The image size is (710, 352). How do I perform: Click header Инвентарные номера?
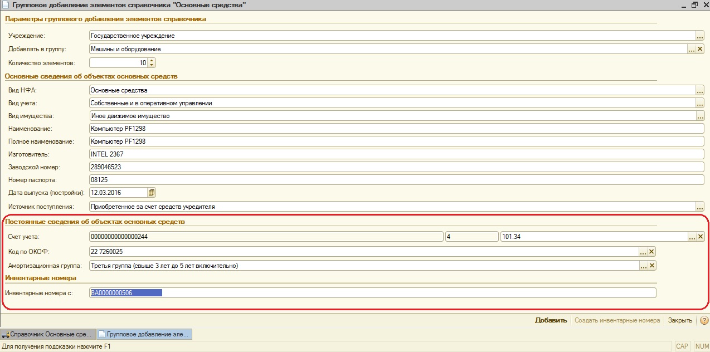click(x=40, y=277)
